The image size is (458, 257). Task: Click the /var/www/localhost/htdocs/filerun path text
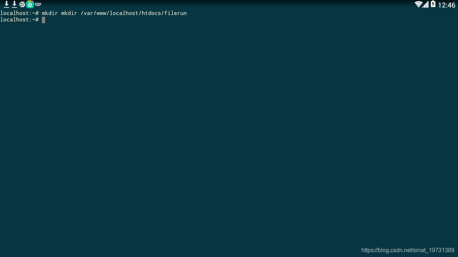[134, 13]
